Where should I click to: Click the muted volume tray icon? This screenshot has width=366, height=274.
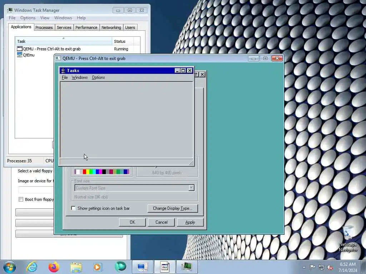330,268
